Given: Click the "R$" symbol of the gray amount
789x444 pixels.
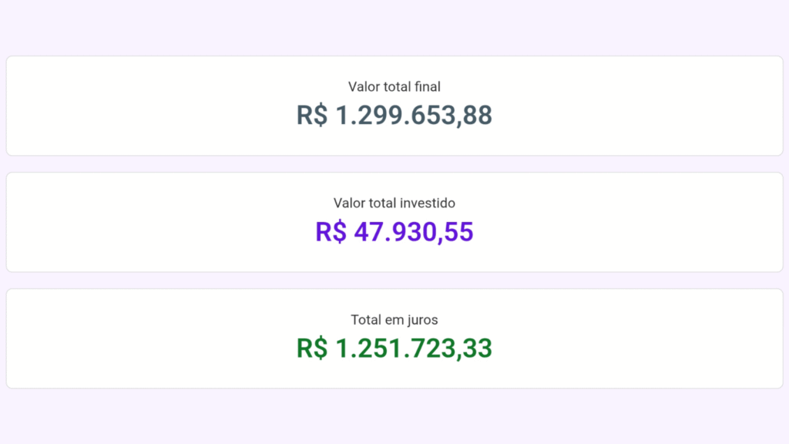Looking at the screenshot, I should coord(312,116).
